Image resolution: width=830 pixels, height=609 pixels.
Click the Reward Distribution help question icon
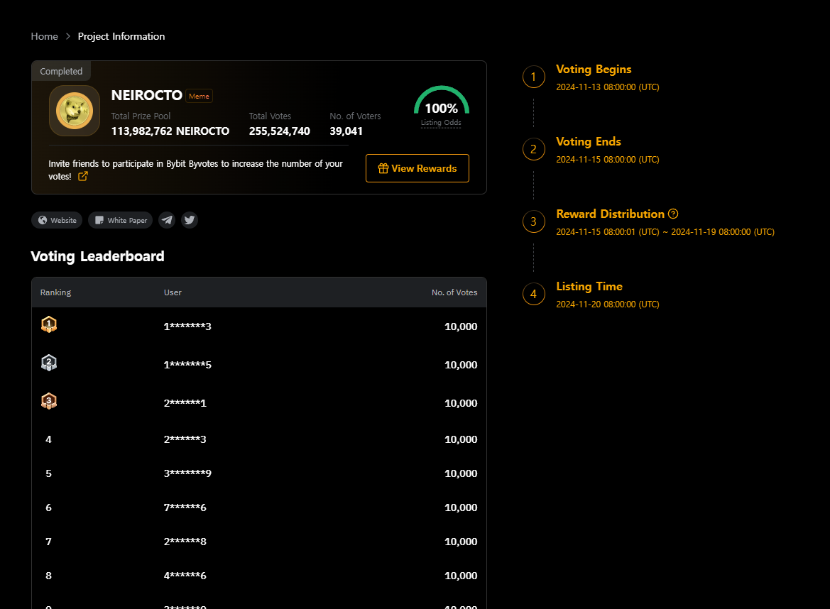click(673, 214)
